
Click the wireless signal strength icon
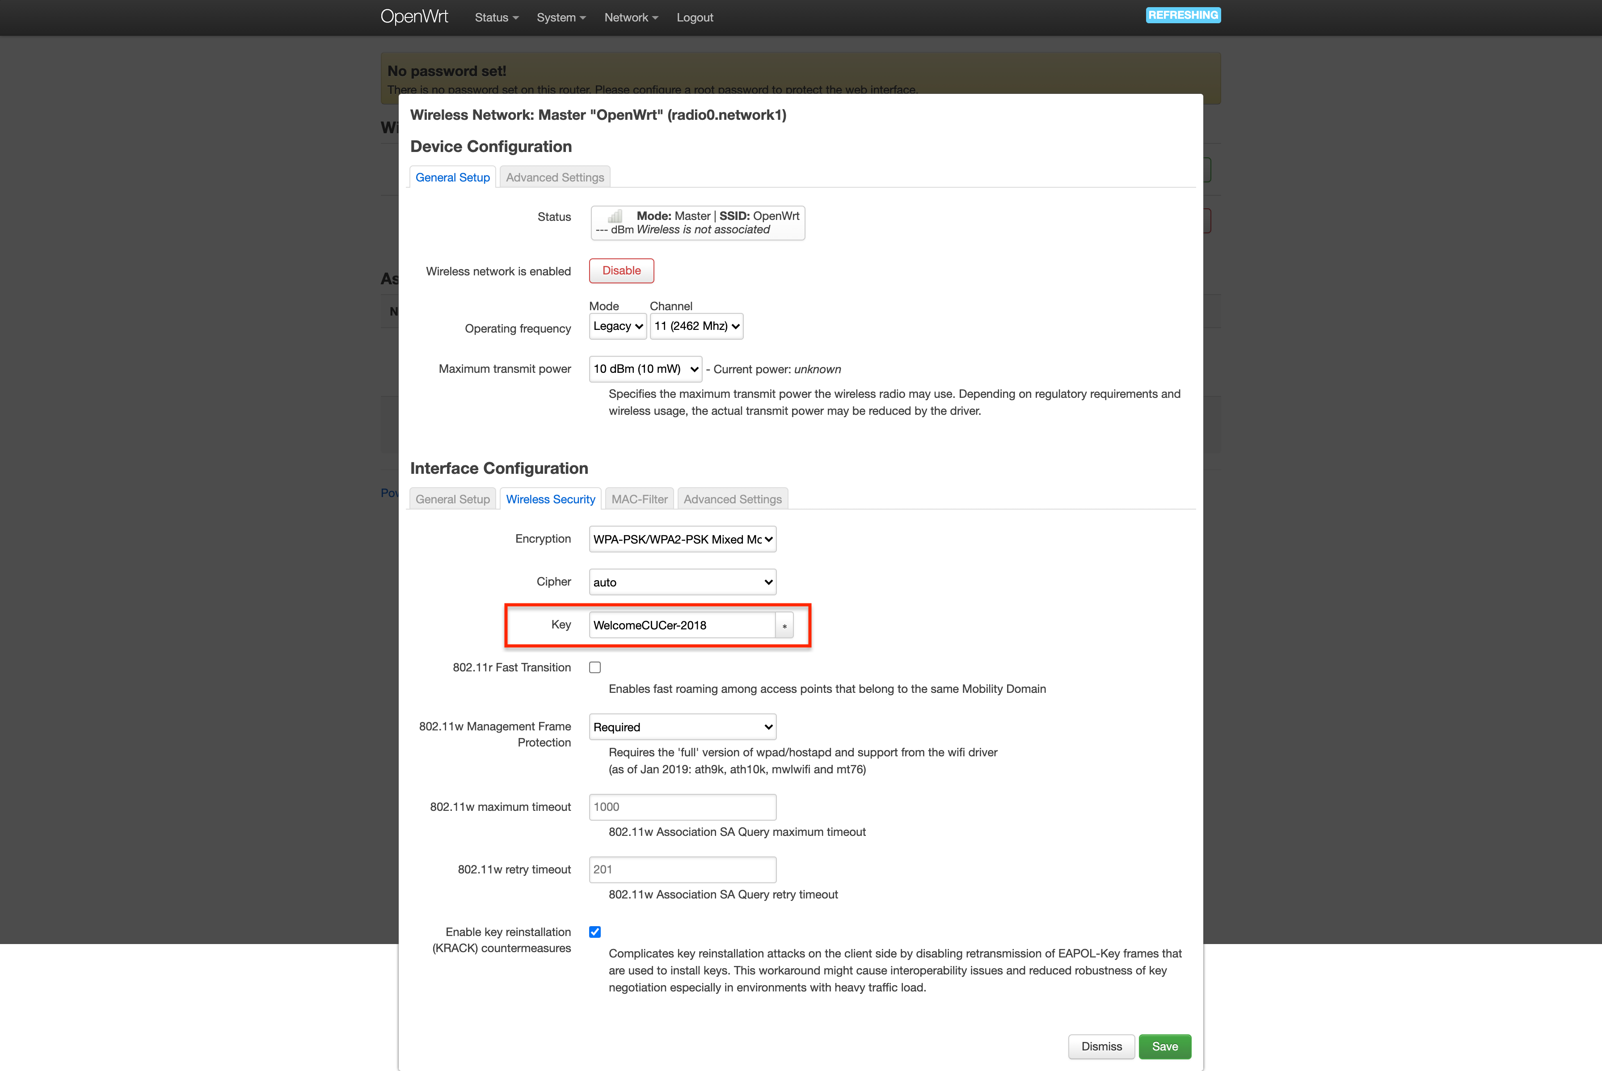click(615, 216)
